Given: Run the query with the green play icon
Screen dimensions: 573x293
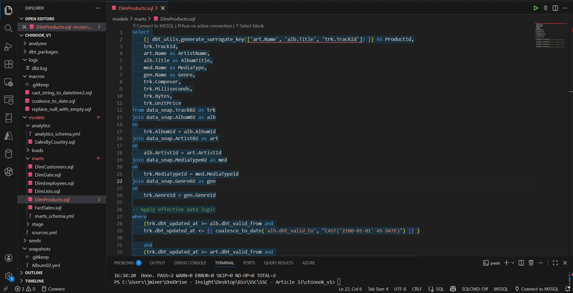Looking at the screenshot, I should 535,8.
